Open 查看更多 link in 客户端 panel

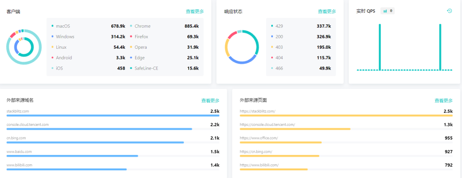(195, 12)
